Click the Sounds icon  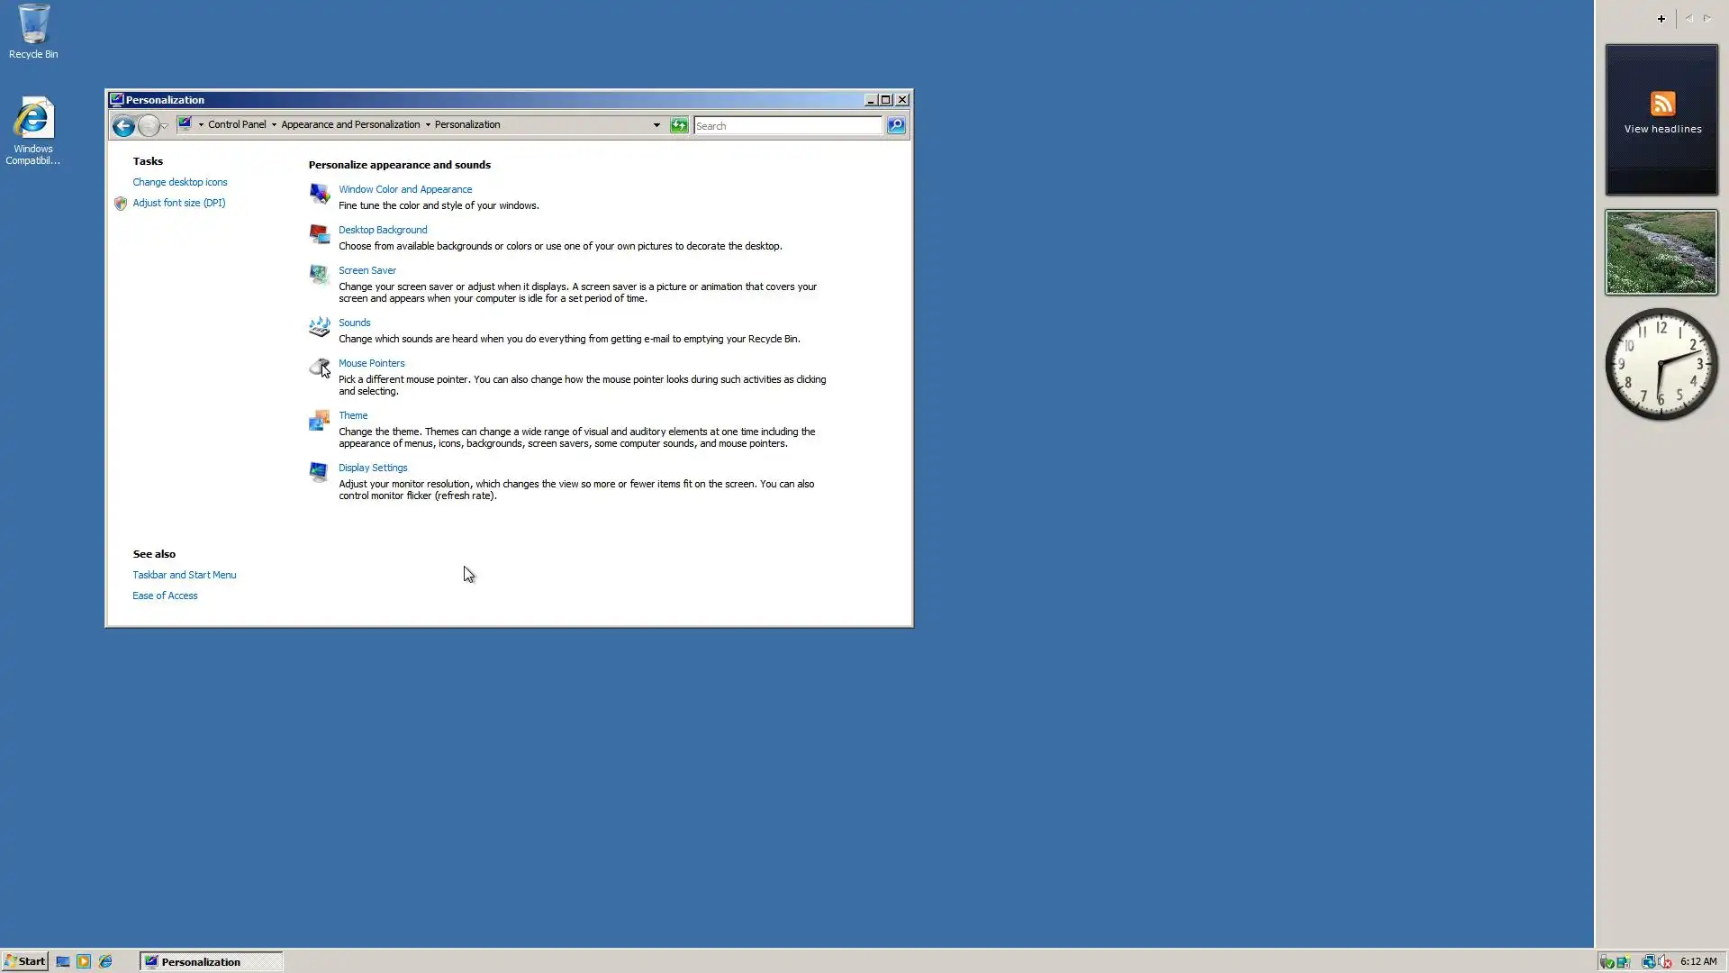(x=319, y=327)
